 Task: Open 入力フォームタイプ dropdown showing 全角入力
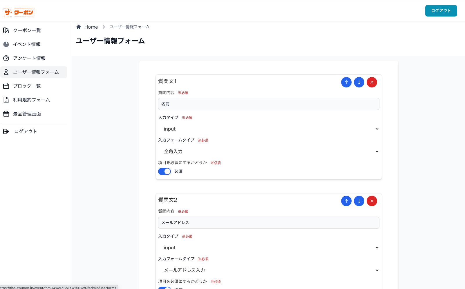[x=269, y=151]
